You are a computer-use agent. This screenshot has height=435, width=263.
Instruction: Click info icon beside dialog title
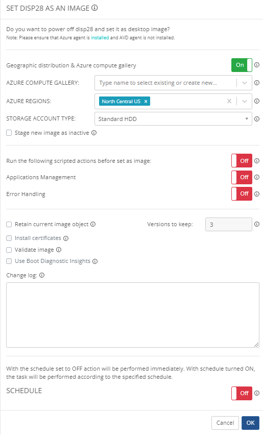(x=94, y=8)
